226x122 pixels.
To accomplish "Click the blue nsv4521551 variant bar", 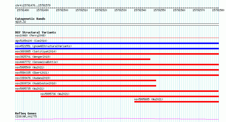I will click(x=117, y=49).
